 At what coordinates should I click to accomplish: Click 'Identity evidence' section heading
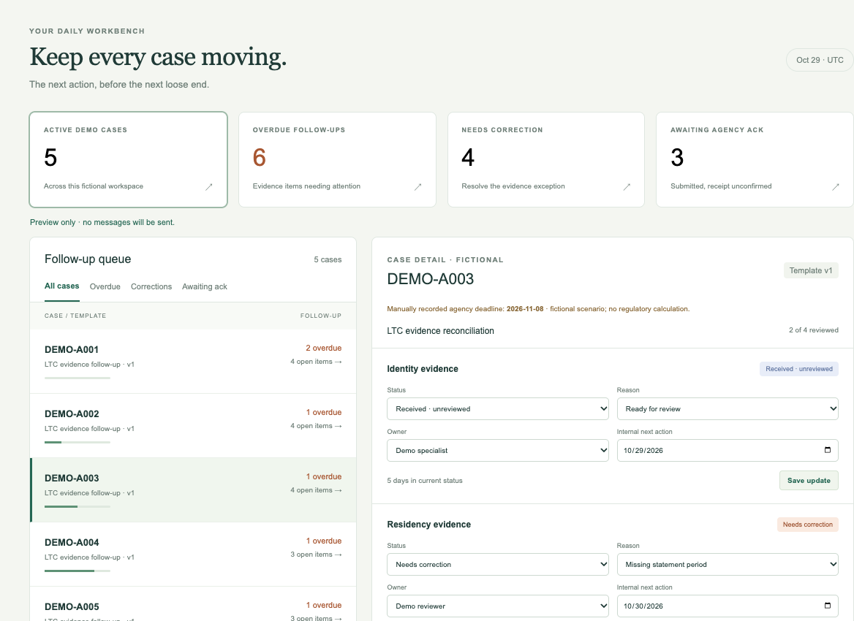tap(423, 369)
